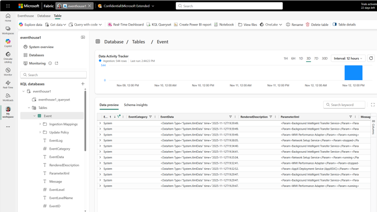Open KQL Queryset from the toolbar

click(159, 24)
